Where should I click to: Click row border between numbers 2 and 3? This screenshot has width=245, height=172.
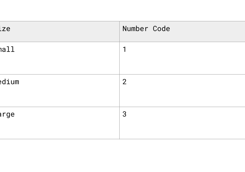(182, 107)
